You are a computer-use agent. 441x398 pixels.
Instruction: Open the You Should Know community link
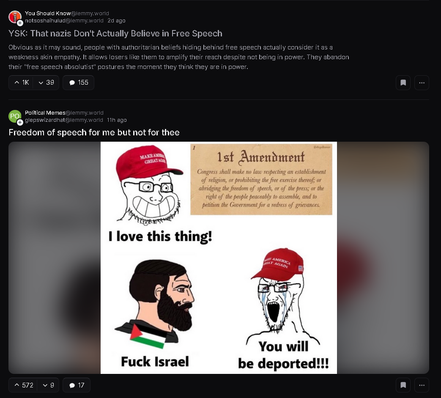(67, 13)
